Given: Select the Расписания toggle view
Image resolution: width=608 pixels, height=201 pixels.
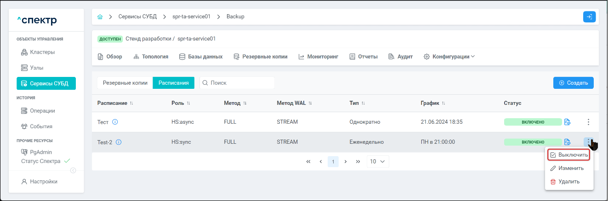Looking at the screenshot, I should [174, 83].
